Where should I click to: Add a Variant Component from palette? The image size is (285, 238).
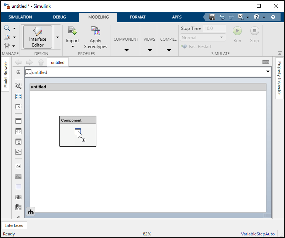point(18,142)
